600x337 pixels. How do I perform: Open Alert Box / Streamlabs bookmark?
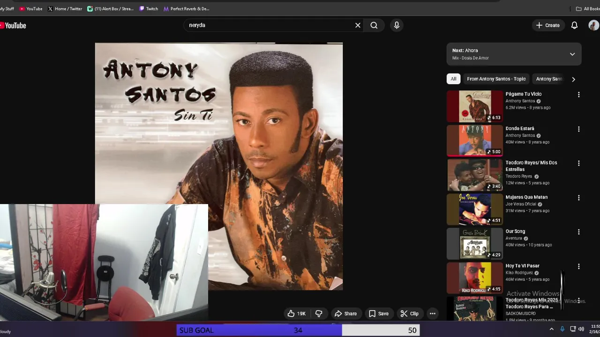point(111,8)
